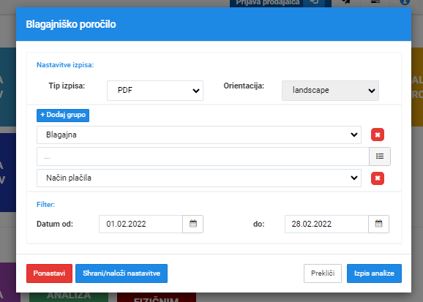Open the list picker icon beside the empty field
Image resolution: width=423 pixels, height=302 pixels.
[380, 156]
